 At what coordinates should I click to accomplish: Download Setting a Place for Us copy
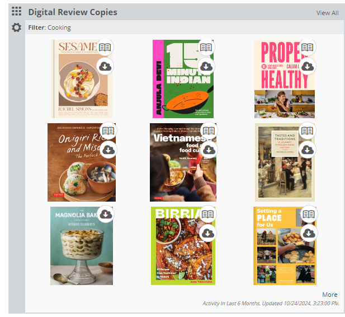[309, 233]
